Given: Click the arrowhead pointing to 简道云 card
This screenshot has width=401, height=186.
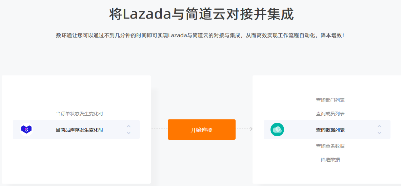Looking at the screenshot, I should coord(251,129).
